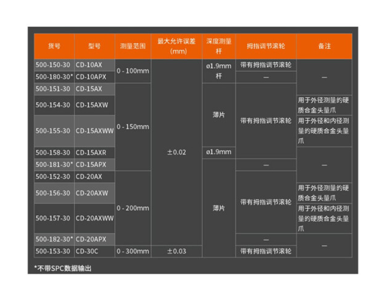Select the 0 - 100mm range cell
The image size is (372, 287).
133,71
